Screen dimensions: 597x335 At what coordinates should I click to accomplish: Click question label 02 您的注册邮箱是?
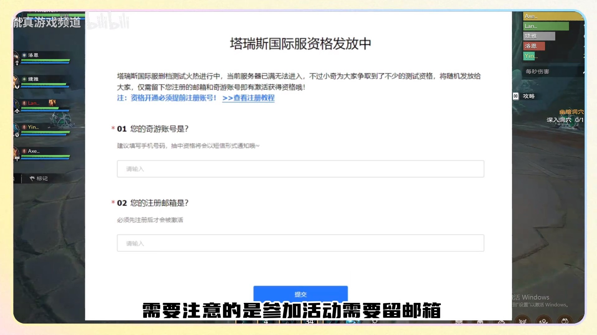(153, 203)
